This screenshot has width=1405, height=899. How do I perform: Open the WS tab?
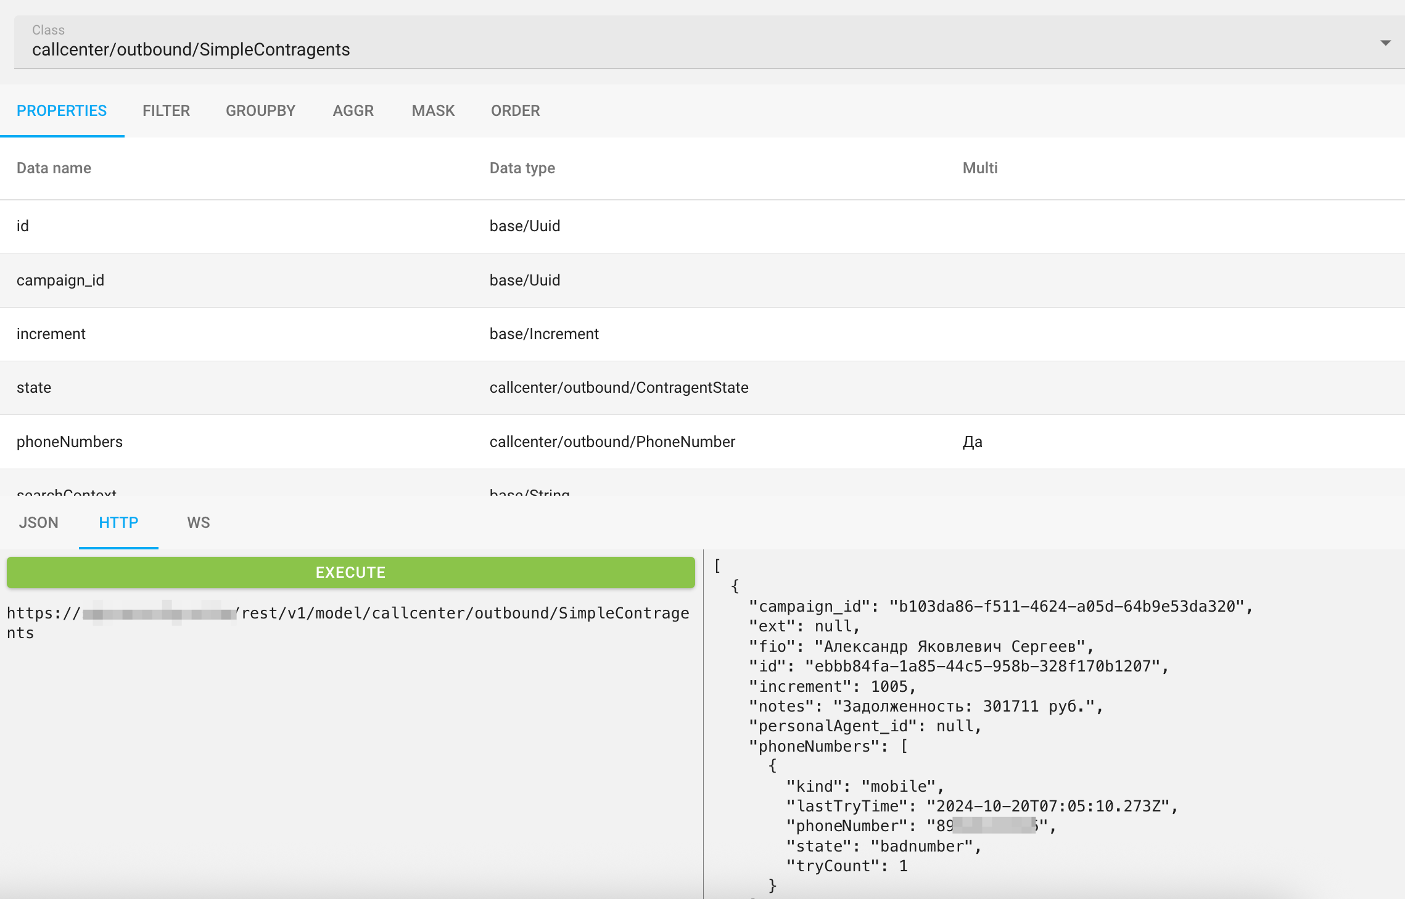pos(198,523)
